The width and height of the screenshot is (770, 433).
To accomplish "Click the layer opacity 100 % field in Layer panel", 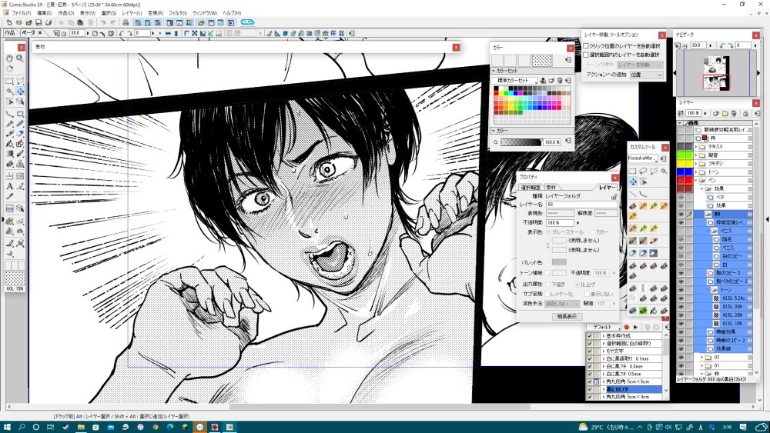I will click(x=693, y=113).
